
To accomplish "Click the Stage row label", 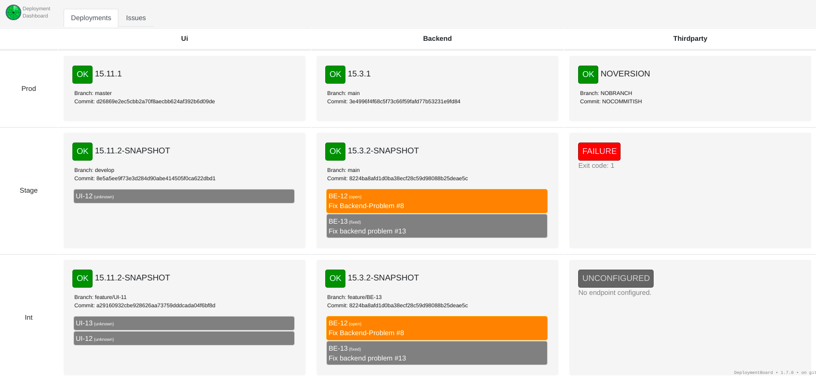I will coord(29,191).
